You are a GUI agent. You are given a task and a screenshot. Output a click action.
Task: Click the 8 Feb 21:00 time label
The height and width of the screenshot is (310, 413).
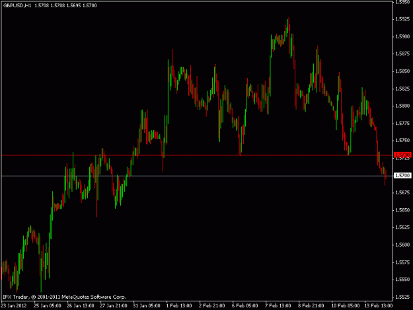click(x=311, y=305)
